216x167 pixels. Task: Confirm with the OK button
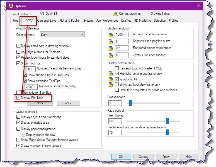coord(121,156)
